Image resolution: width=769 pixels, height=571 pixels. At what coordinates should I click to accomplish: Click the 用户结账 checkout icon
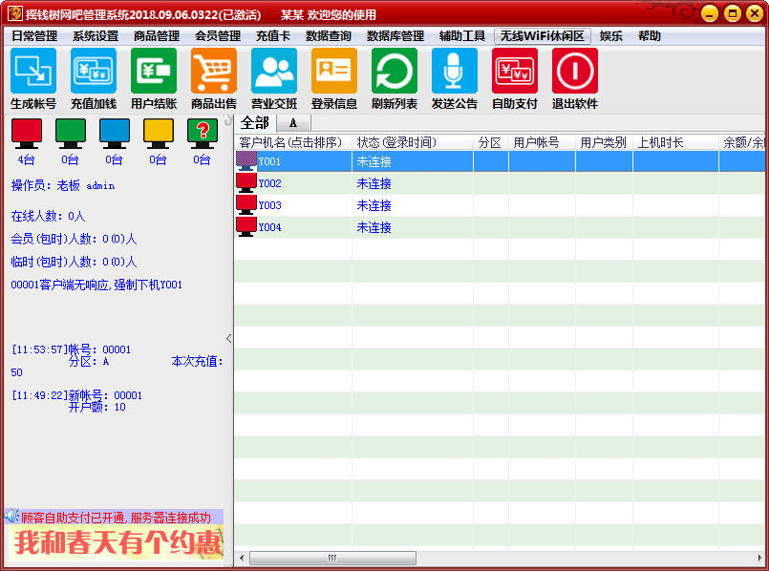pyautogui.click(x=154, y=72)
